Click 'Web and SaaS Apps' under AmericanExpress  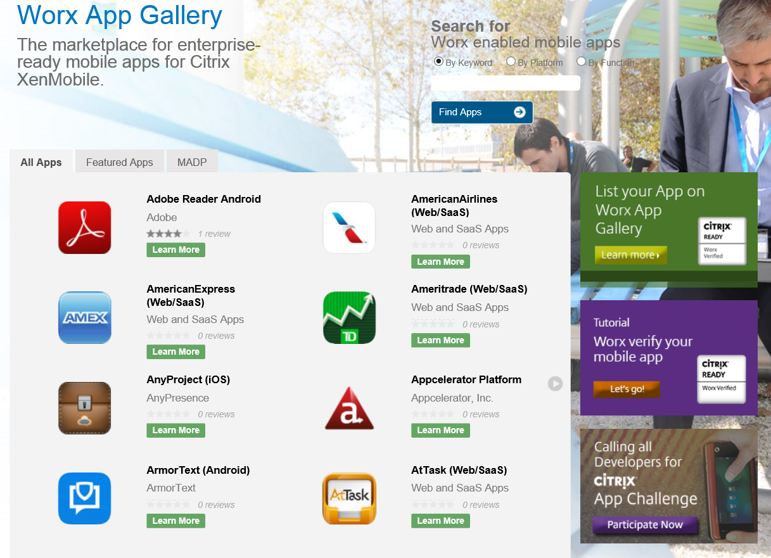195,319
